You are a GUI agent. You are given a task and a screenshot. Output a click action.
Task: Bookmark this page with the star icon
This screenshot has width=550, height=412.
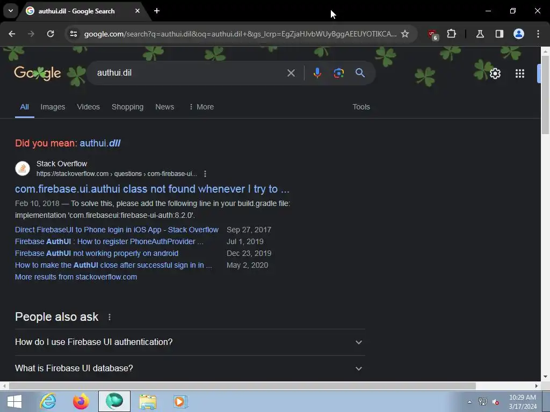pyautogui.click(x=405, y=34)
